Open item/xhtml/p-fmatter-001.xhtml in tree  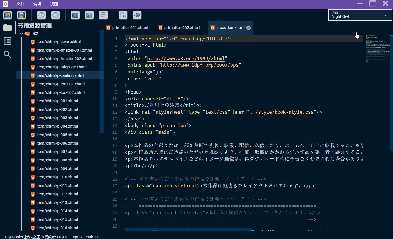64,50
